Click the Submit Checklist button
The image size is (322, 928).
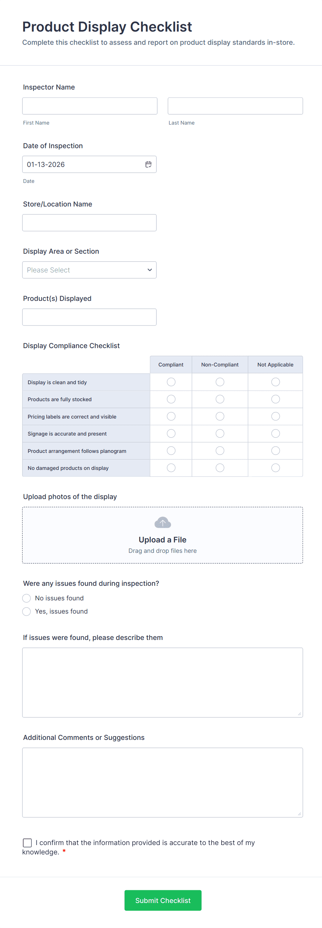(x=163, y=900)
